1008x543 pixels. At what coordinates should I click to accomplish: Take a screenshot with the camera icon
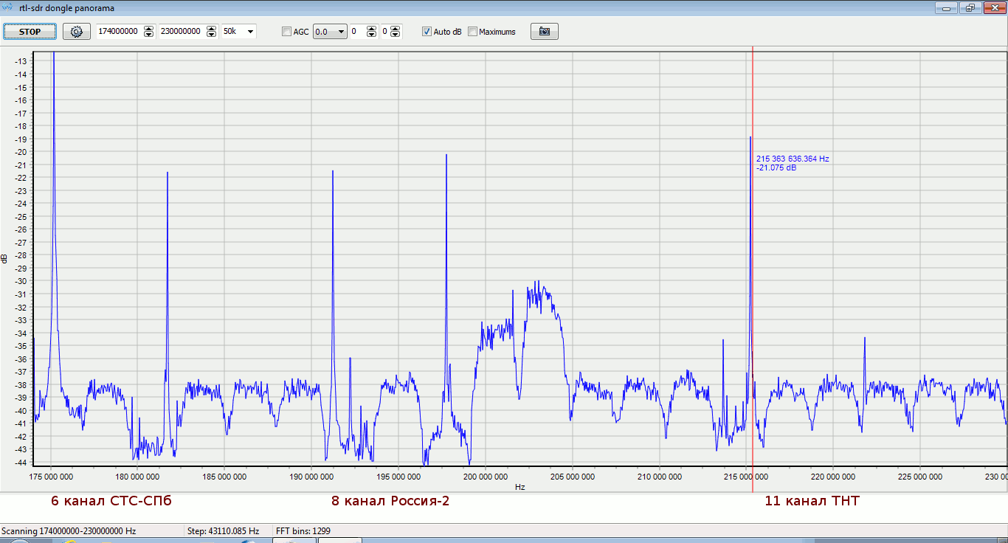tap(544, 32)
